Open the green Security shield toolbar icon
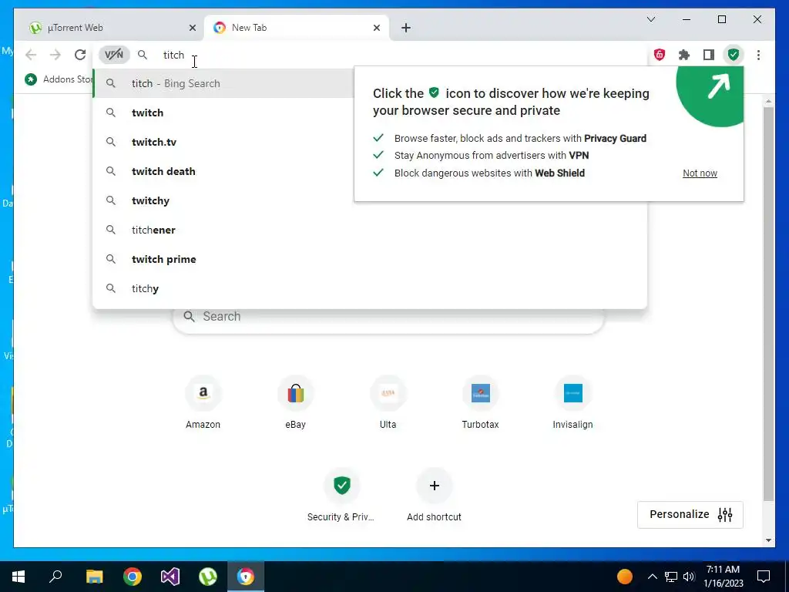 click(734, 55)
